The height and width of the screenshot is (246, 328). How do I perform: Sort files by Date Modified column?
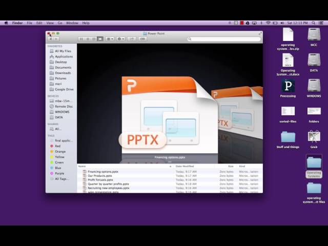[194, 166]
